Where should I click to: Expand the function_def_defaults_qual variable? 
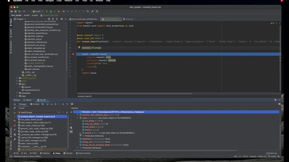click(x=78, y=115)
